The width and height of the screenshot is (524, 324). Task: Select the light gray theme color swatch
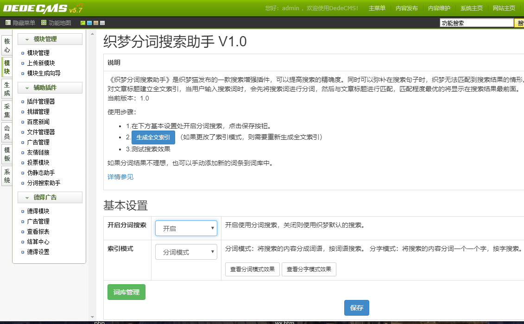click(102, 23)
